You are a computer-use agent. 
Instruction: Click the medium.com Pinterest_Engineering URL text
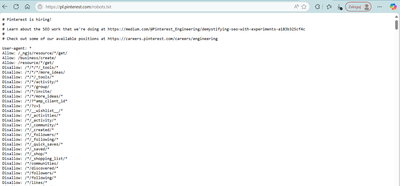pyautogui.click(x=206, y=29)
